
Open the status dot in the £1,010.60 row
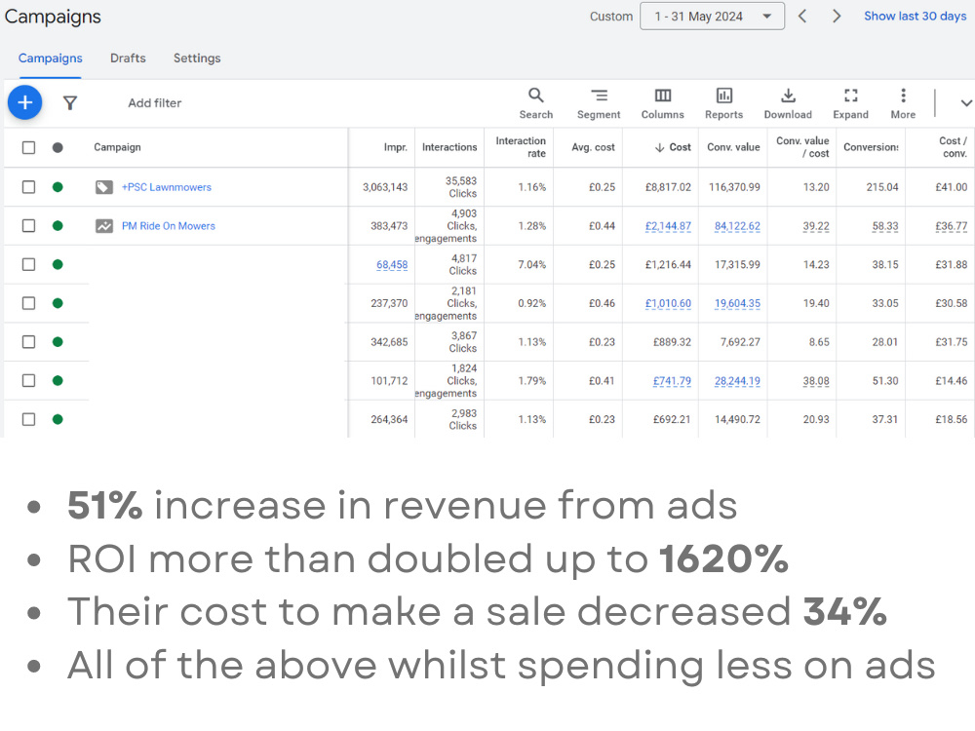(x=58, y=303)
